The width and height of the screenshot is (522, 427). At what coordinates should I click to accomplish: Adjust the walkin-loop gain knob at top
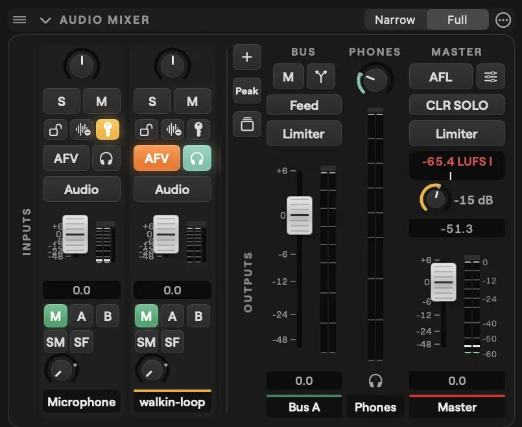(x=172, y=65)
